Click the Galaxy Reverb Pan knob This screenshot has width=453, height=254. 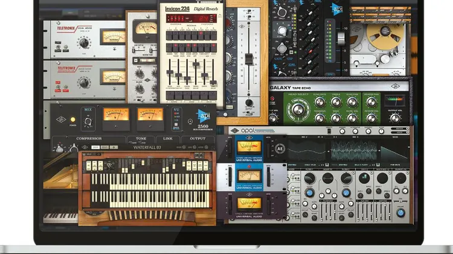click(371, 102)
